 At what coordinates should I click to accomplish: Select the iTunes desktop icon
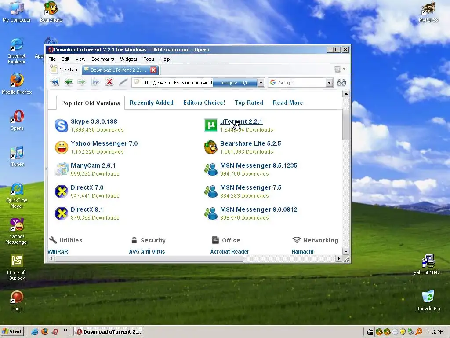(x=17, y=157)
